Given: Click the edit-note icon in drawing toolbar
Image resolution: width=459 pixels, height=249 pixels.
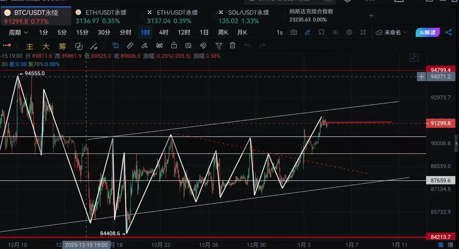Looking at the screenshot, I should pyautogui.click(x=189, y=45).
